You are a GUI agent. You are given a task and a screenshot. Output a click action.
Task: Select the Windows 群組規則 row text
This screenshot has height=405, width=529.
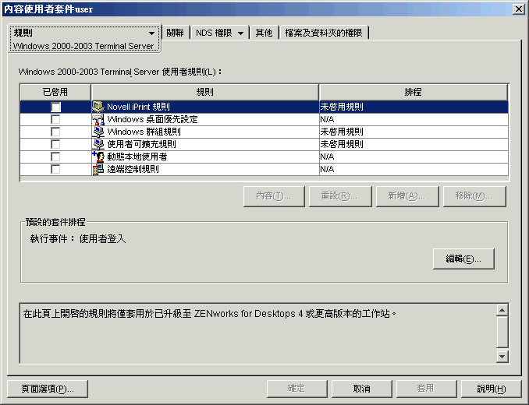click(144, 132)
